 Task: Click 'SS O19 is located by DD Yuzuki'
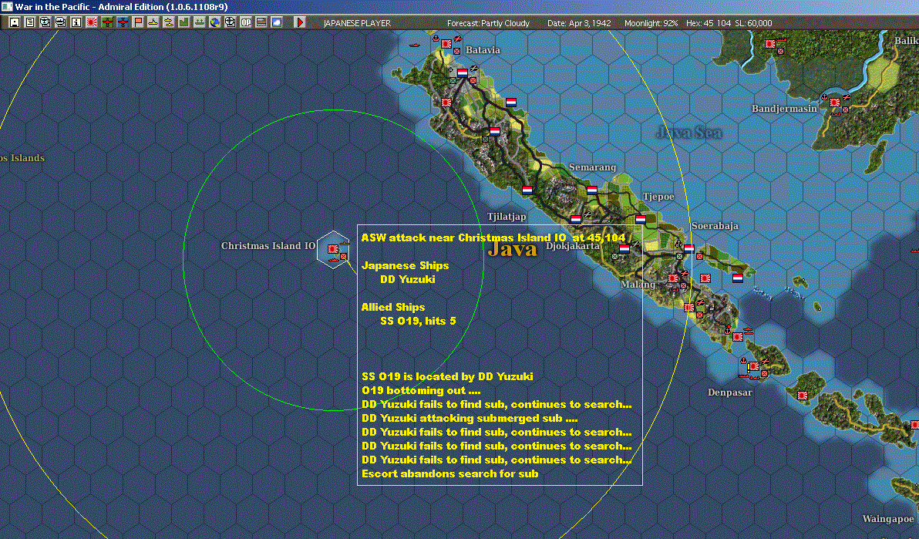pyautogui.click(x=448, y=376)
